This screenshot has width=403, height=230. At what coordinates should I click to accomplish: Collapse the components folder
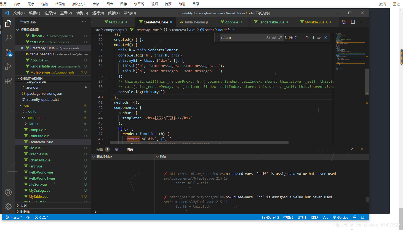[53, 118]
